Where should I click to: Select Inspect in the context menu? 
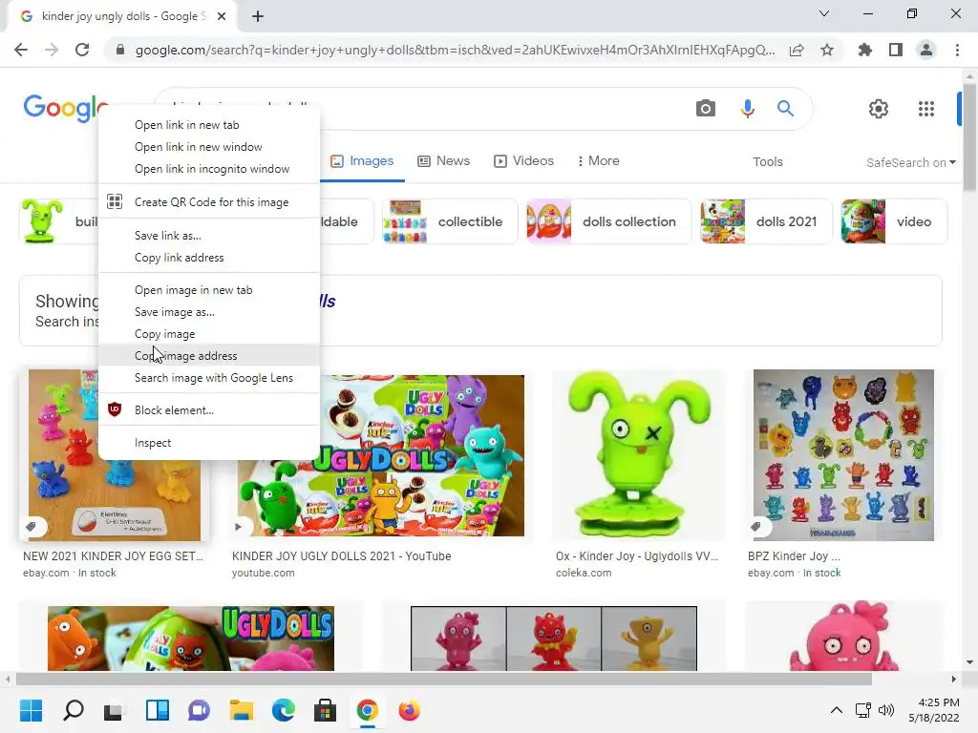(x=209, y=443)
